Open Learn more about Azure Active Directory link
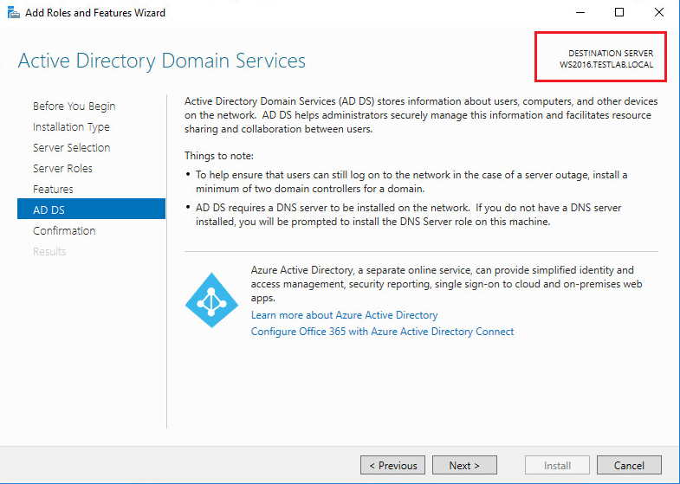This screenshot has width=680, height=484. [344, 315]
